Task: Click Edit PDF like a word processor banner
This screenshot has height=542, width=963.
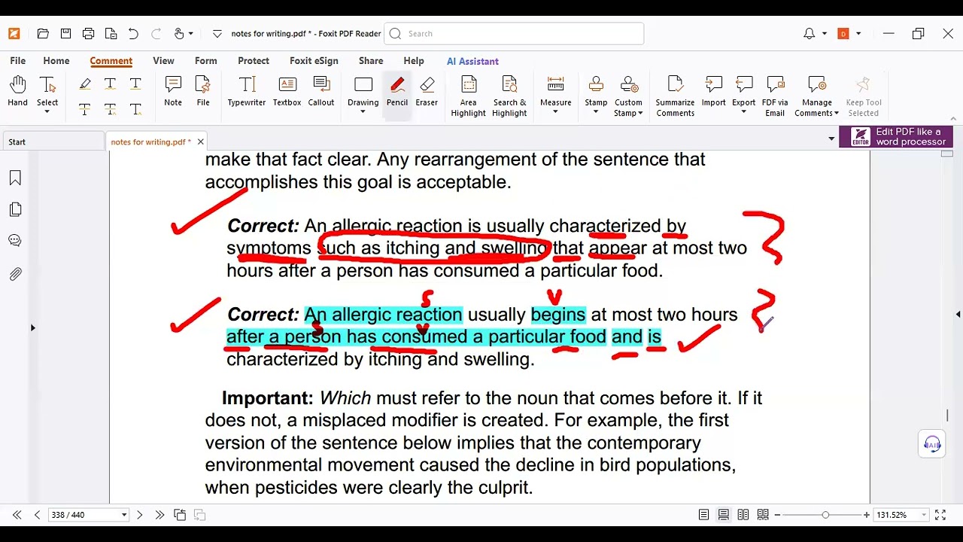Action: [x=895, y=137]
